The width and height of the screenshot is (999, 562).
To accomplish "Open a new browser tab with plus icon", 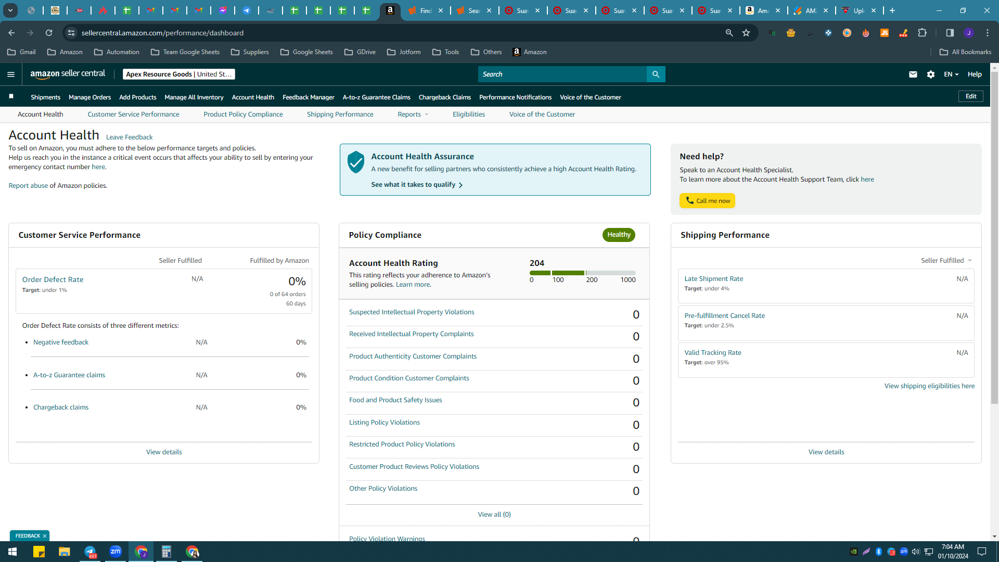I will pyautogui.click(x=892, y=10).
